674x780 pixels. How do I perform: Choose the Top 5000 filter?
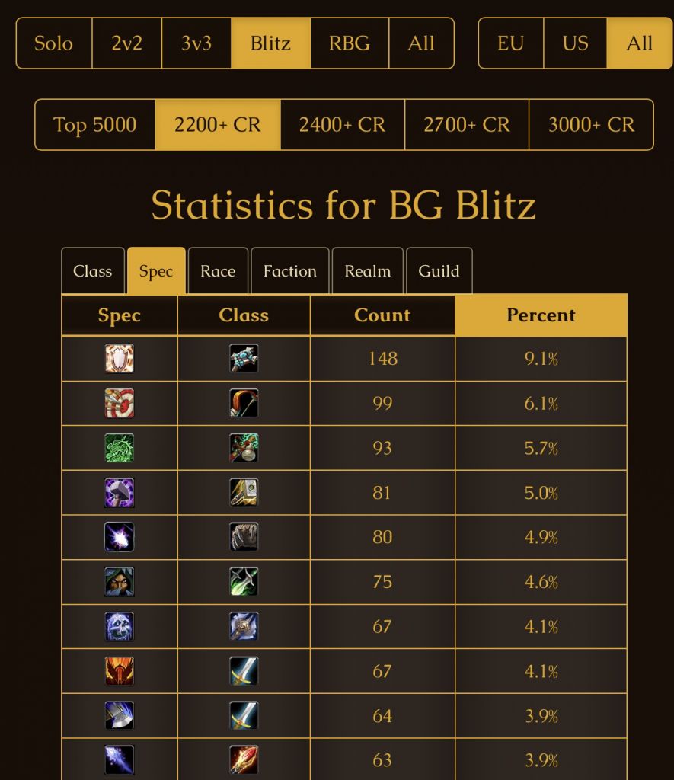coord(95,124)
